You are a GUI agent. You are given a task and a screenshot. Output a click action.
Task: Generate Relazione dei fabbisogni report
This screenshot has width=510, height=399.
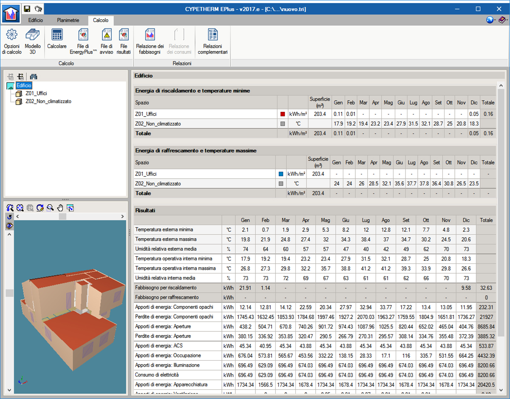coord(150,42)
